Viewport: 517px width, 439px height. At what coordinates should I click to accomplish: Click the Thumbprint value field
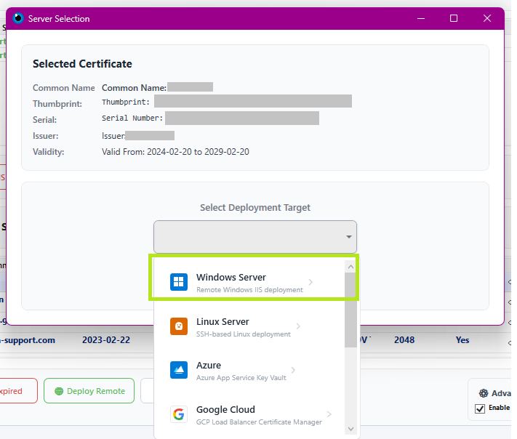click(253, 101)
